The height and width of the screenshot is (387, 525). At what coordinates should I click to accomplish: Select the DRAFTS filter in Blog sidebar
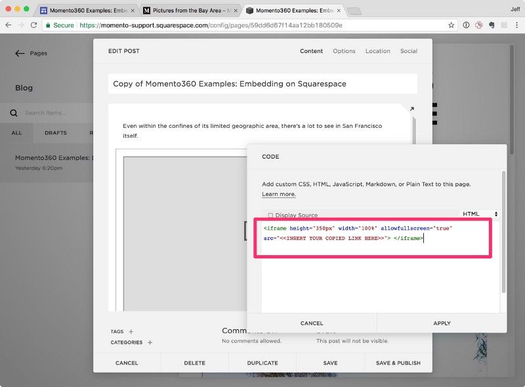(x=56, y=133)
